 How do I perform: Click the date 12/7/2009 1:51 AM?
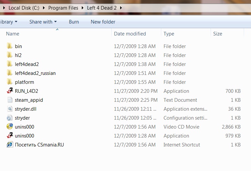click(x=135, y=73)
